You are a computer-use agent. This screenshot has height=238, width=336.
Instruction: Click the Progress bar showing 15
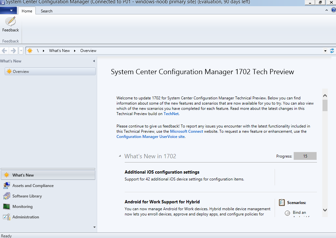305,156
